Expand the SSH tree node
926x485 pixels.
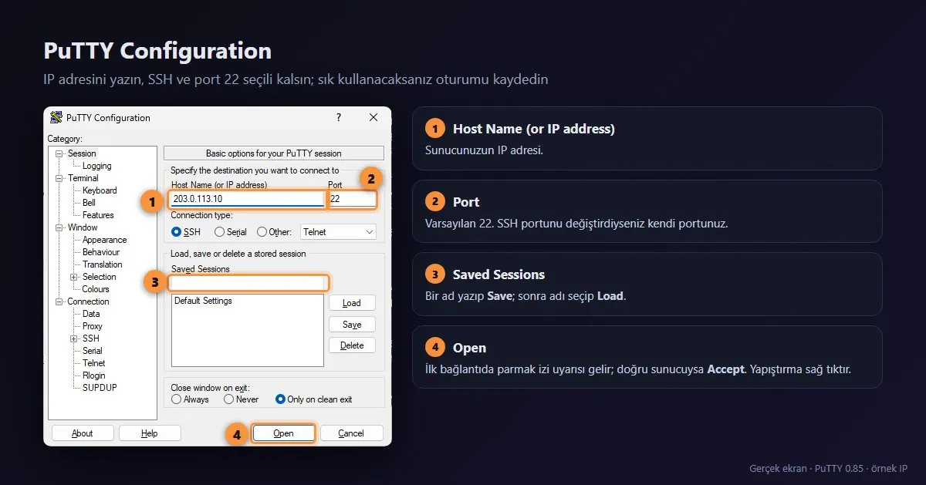74,338
